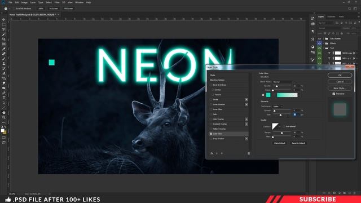Click the trash icon in Layer Style dialog
This screenshot has height=203, width=361.
tap(249, 153)
